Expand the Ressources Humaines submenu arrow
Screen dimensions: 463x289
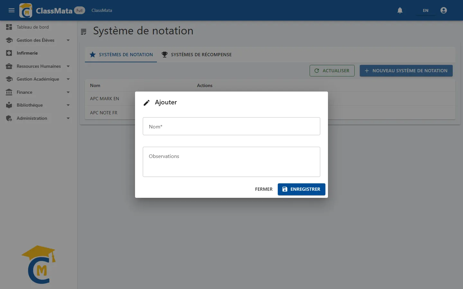[68, 66]
